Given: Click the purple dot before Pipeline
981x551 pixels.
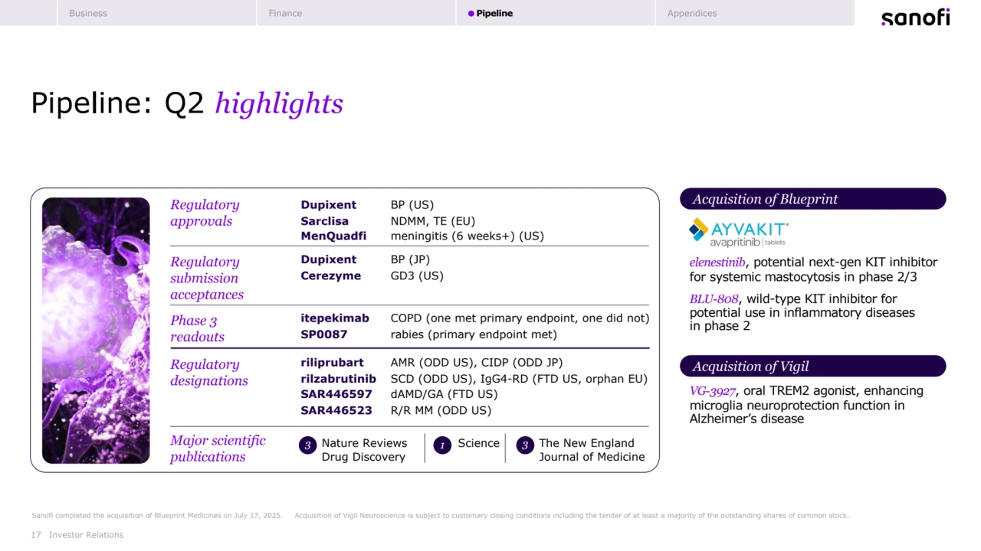Looking at the screenshot, I should click(471, 14).
